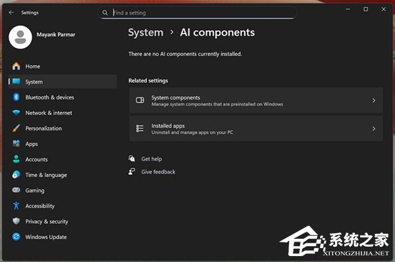Go to Network & internet

pyautogui.click(x=63, y=113)
